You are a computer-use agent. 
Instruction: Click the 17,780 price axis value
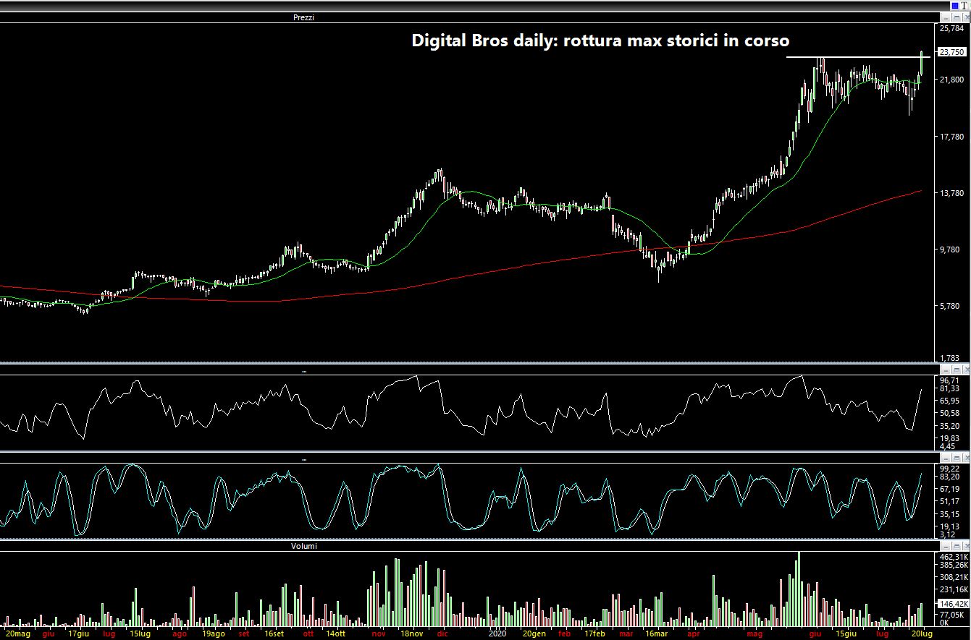point(952,136)
